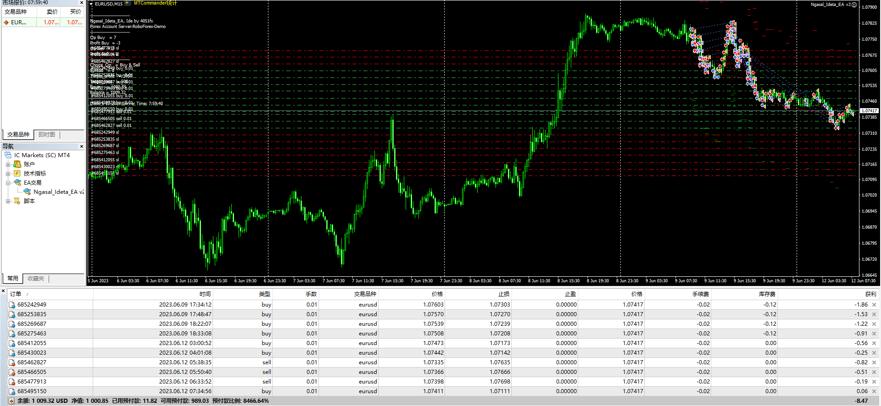Click the IC Markets (SC) MT4 root icon
The width and height of the screenshot is (881, 406).
pos(8,155)
